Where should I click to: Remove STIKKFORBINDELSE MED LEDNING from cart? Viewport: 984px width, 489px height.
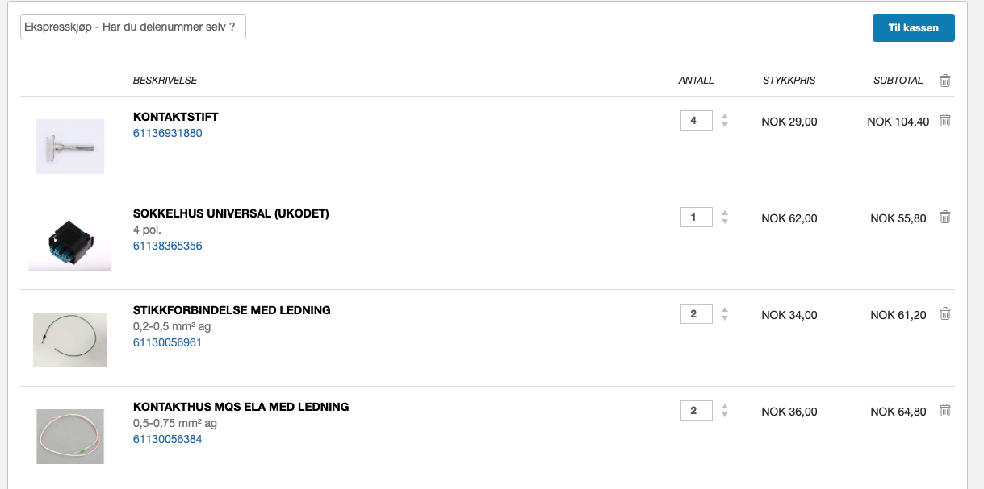pyautogui.click(x=945, y=314)
